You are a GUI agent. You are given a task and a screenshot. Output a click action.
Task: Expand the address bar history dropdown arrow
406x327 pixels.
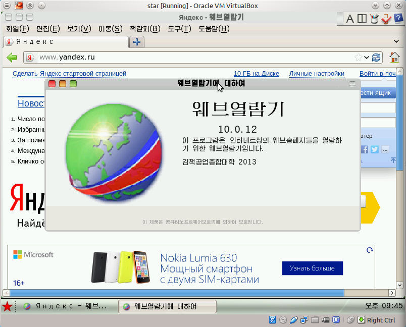367,58
